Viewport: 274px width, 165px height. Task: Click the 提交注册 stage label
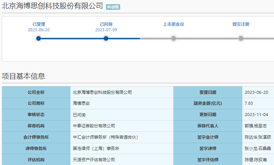click(241, 24)
